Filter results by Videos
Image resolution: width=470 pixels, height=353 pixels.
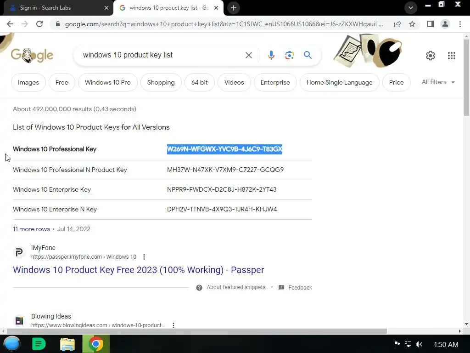(x=234, y=82)
